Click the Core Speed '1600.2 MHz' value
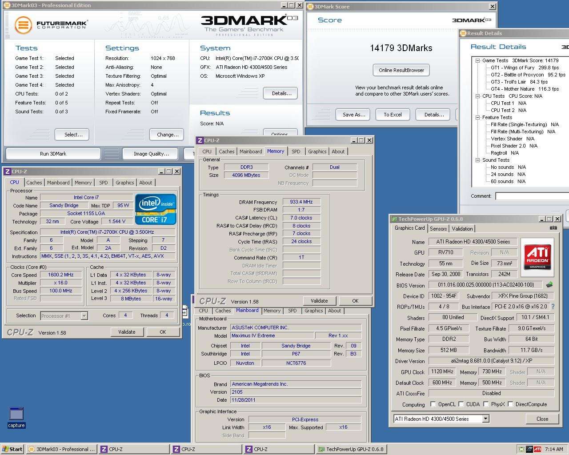Image resolution: width=569 pixels, height=455 pixels. [x=60, y=275]
